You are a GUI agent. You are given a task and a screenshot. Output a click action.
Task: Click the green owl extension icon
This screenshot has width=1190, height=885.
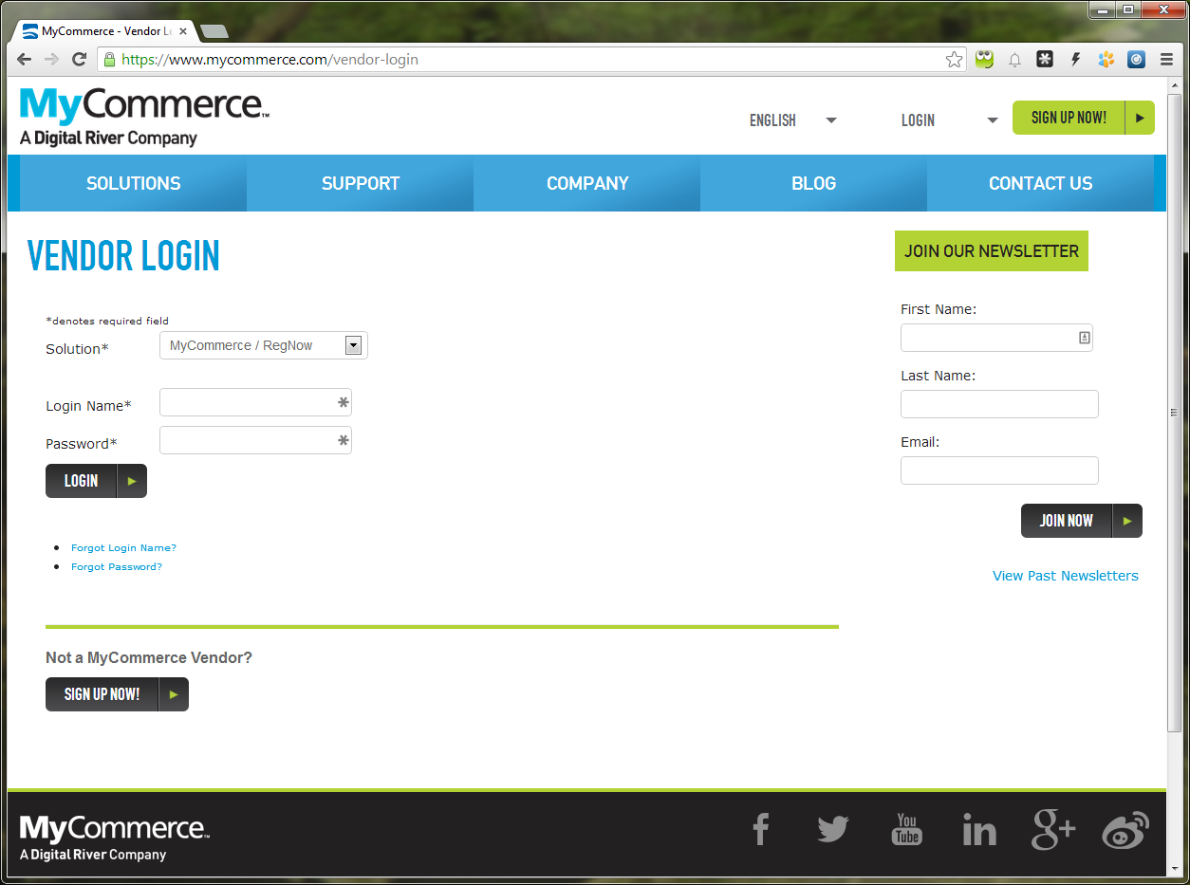click(984, 60)
